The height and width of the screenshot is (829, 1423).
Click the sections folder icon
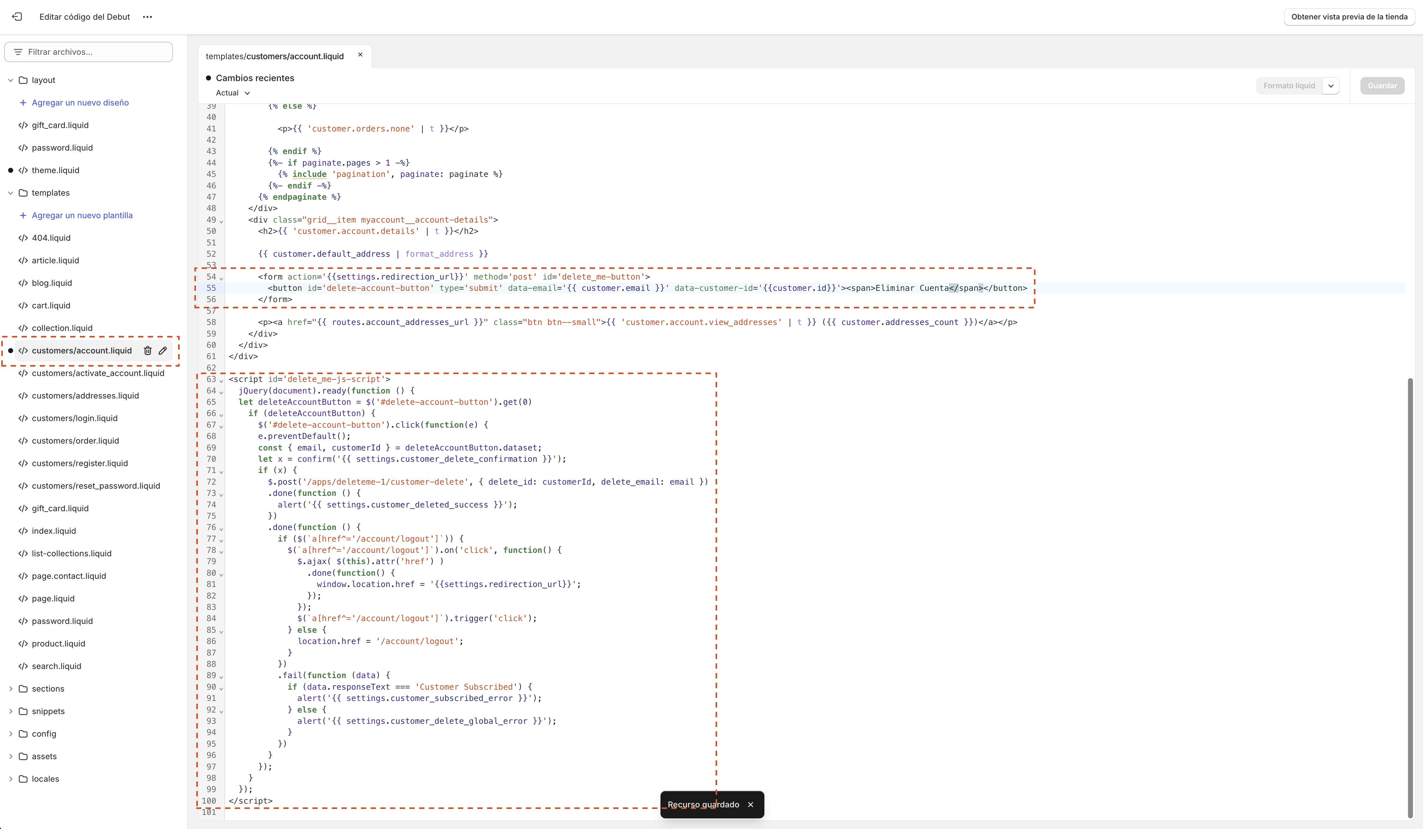pos(23,689)
